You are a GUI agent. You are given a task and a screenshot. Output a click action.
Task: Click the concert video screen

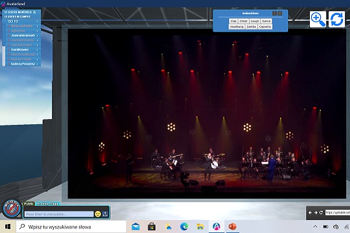pos(207,113)
